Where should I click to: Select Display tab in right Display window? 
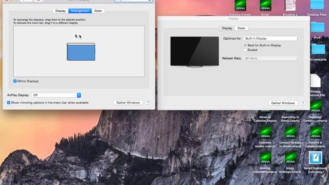(x=227, y=28)
